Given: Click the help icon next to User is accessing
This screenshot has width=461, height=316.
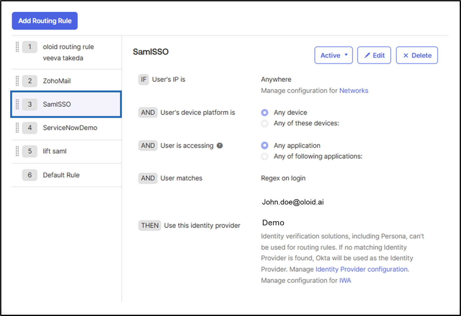Looking at the screenshot, I should tap(220, 146).
